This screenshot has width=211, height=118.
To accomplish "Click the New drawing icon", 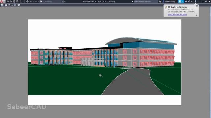I will (x=8, y=1).
